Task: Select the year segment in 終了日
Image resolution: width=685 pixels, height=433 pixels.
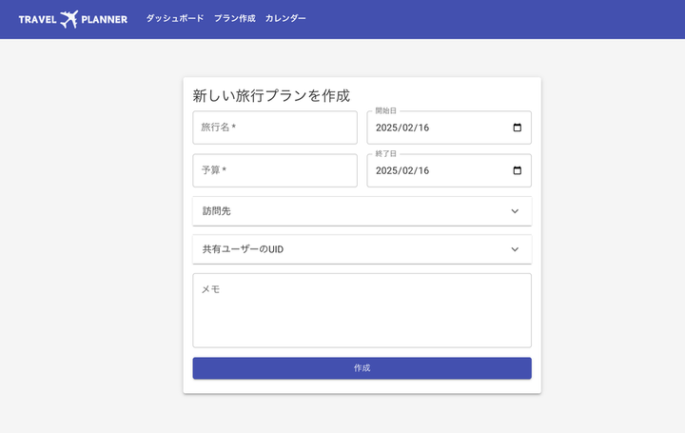Action: point(387,170)
